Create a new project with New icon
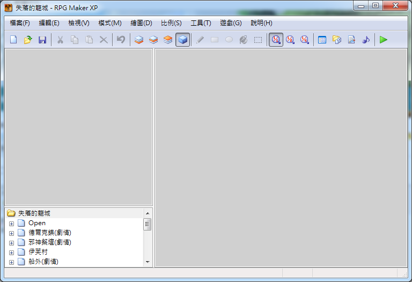Viewport: 412px width, 282px height. (13, 40)
